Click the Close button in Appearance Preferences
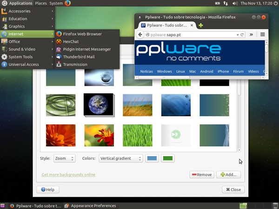The image size is (279, 209). coord(233,189)
